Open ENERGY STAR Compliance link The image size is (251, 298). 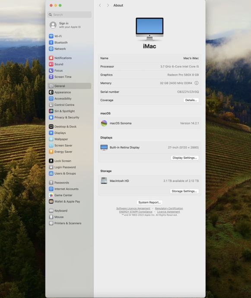136,212
